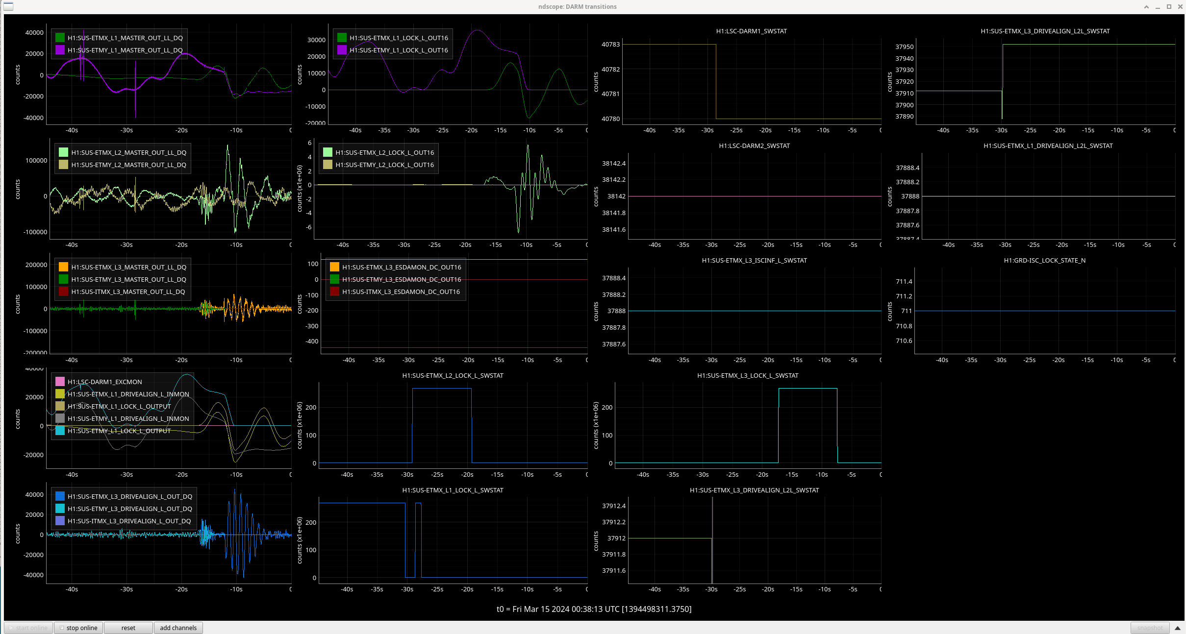Screen dimensions: 1186x634
Task: Click pink swatch for LSC-DARM1_EXCMON legend
Action: click(60, 382)
